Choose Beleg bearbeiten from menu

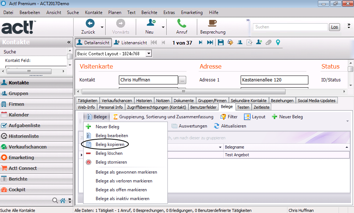tap(125, 136)
